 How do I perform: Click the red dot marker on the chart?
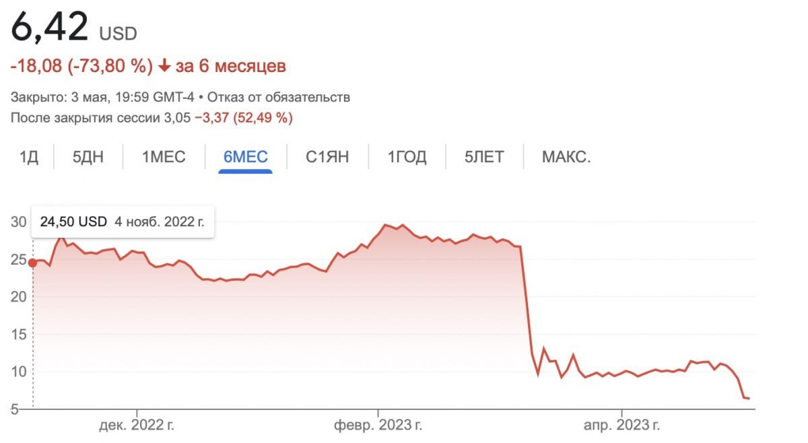[31, 262]
